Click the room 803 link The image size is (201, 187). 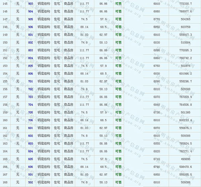pyautogui.click(x=30, y=50)
